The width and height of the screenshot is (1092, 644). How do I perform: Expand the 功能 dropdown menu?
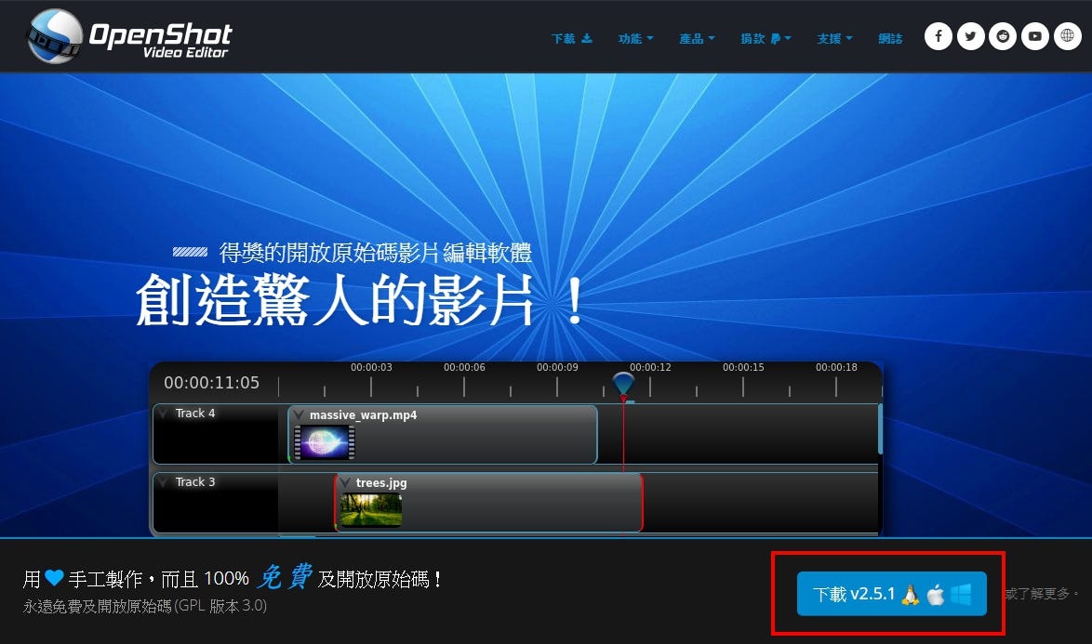coord(635,38)
